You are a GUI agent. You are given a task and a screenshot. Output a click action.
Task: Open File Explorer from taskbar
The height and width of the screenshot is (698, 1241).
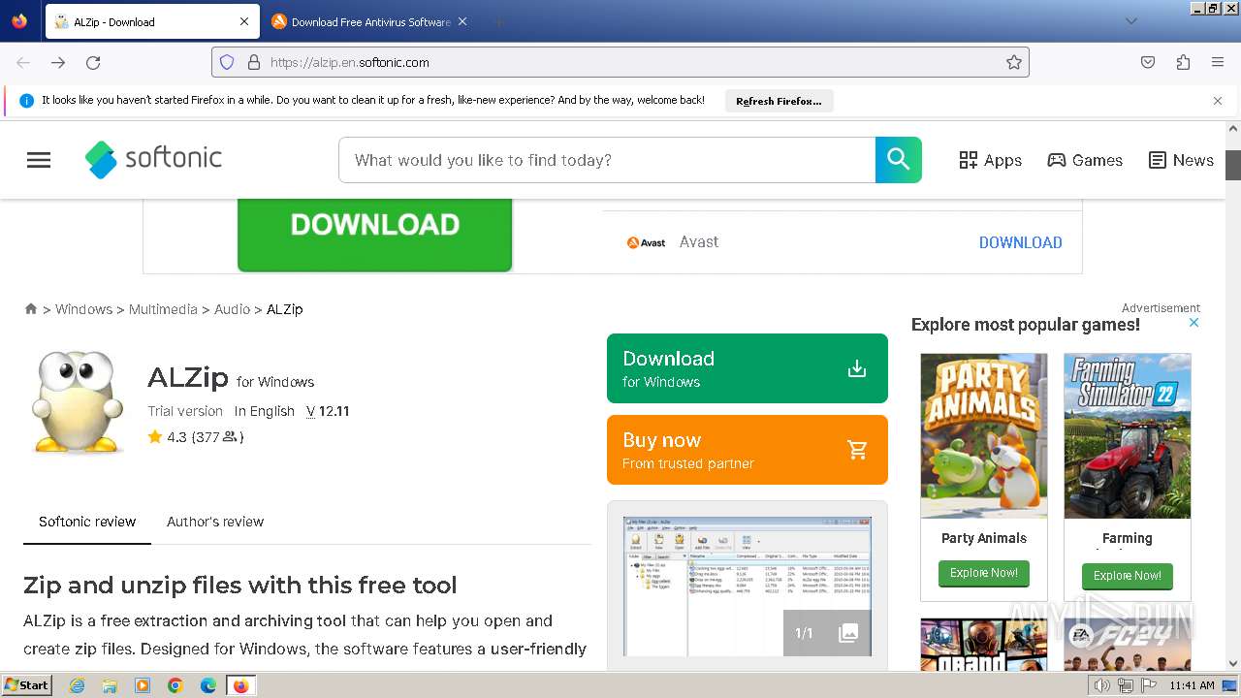pos(110,685)
